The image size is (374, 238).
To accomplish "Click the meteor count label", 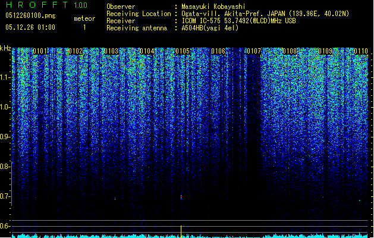I will point(84,18).
